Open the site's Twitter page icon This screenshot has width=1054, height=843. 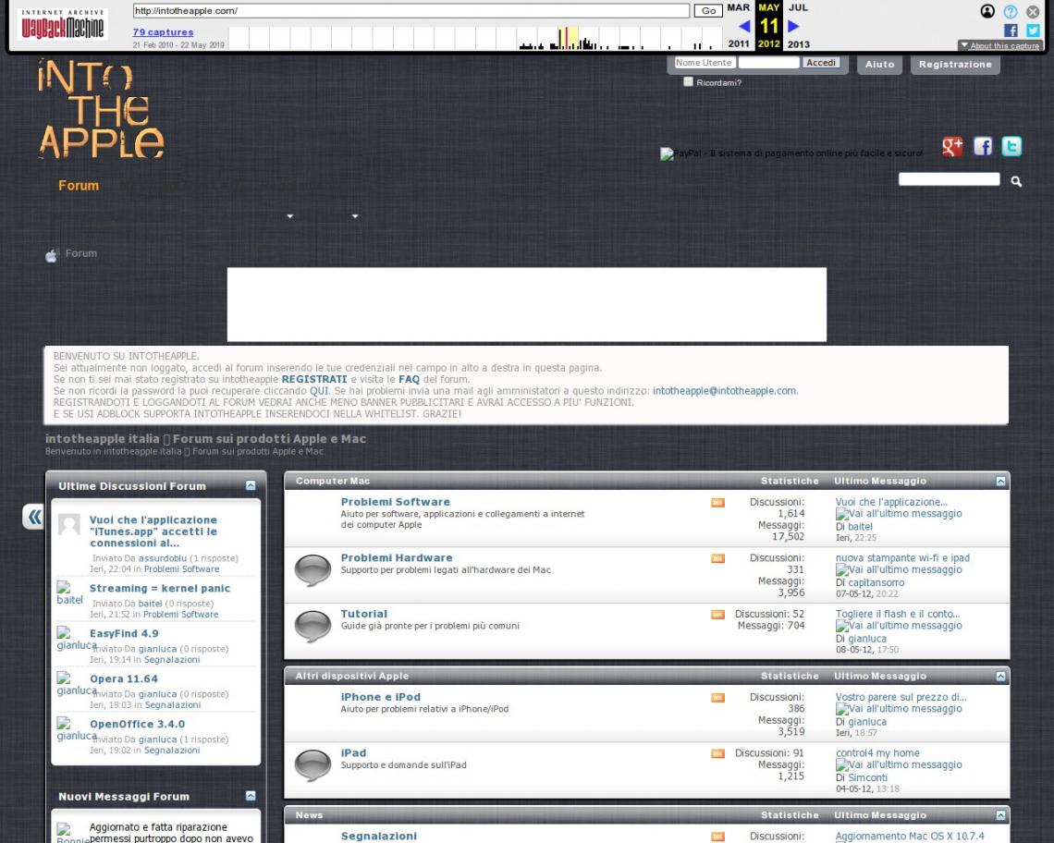1011,147
